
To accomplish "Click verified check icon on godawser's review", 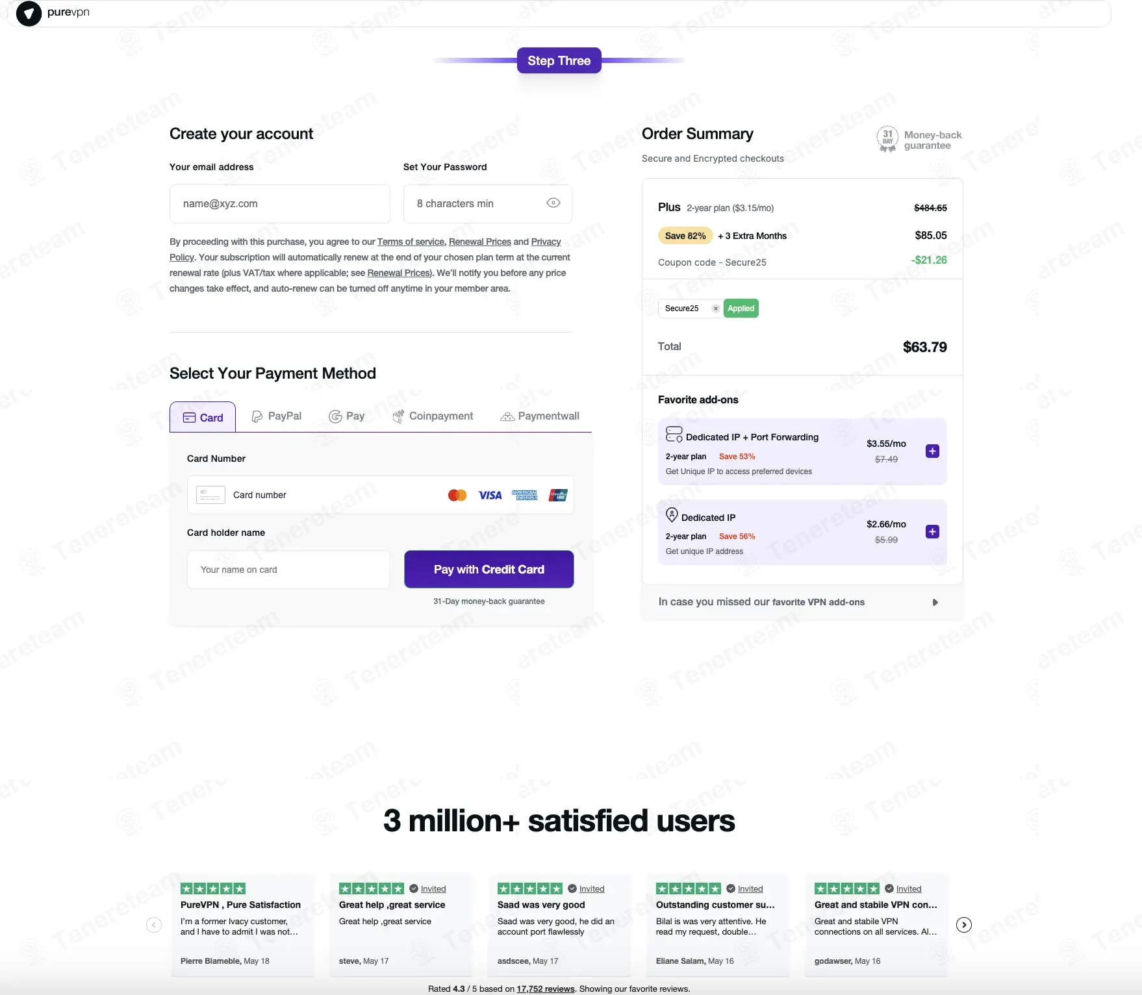I will pyautogui.click(x=889, y=889).
